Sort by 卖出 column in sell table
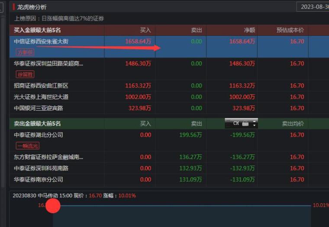The image size is (329, 227). (x=197, y=124)
